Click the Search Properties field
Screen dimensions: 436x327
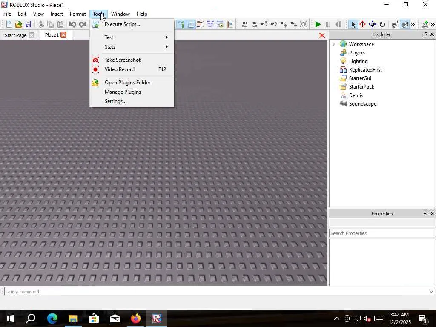pos(382,233)
